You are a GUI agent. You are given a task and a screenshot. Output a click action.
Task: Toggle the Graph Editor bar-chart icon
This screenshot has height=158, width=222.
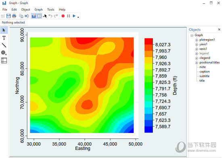click(x=34, y=16)
